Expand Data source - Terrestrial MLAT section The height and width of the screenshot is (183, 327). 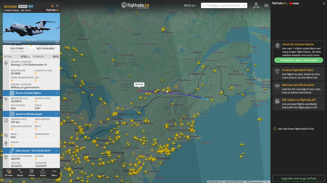click(x=31, y=150)
